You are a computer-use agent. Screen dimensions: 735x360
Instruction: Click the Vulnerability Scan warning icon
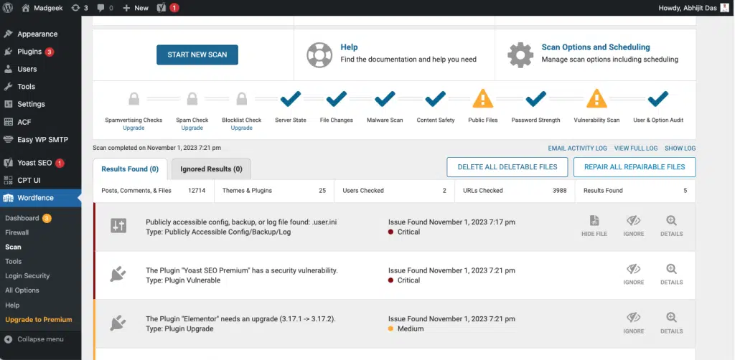[x=596, y=99]
